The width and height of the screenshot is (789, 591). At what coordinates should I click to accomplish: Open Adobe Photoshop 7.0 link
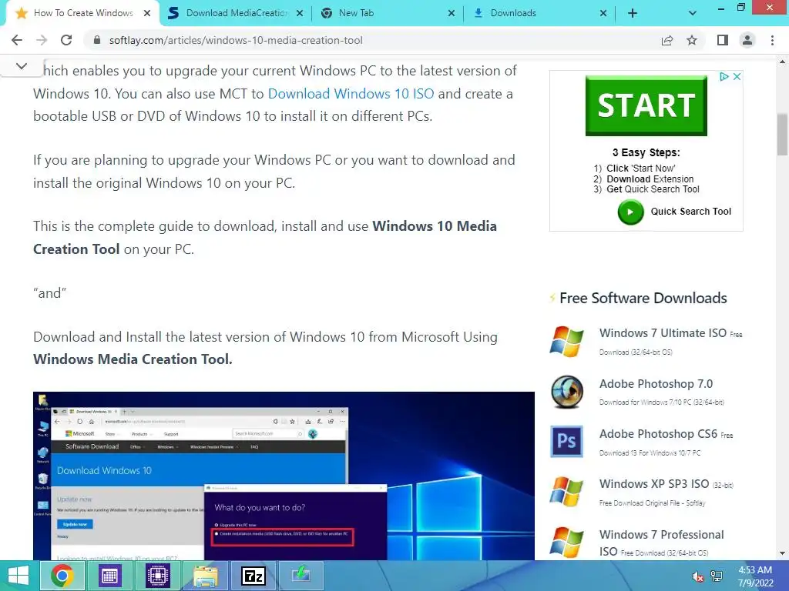[656, 384]
